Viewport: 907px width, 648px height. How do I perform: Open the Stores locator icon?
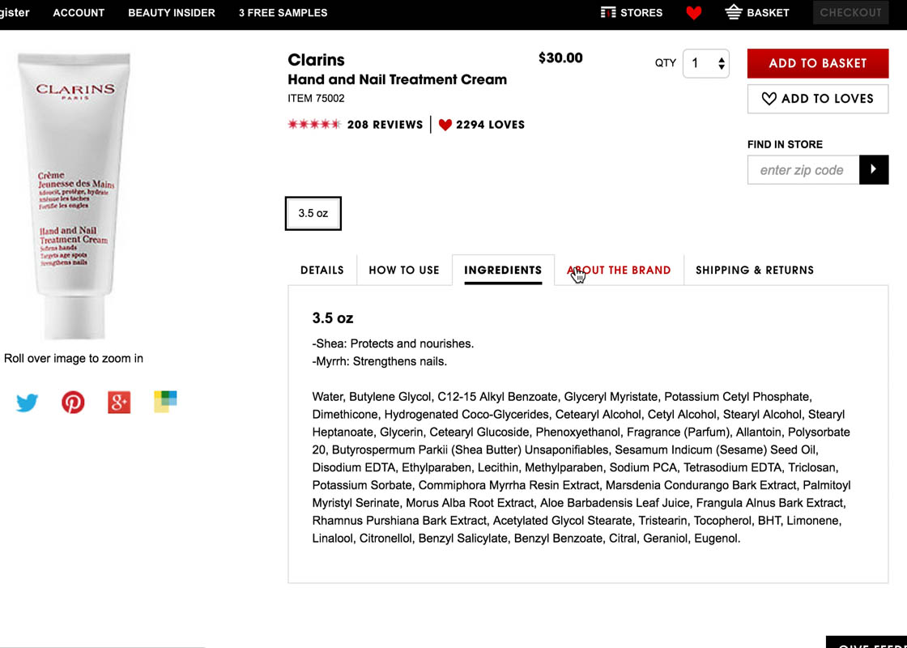[x=608, y=12]
